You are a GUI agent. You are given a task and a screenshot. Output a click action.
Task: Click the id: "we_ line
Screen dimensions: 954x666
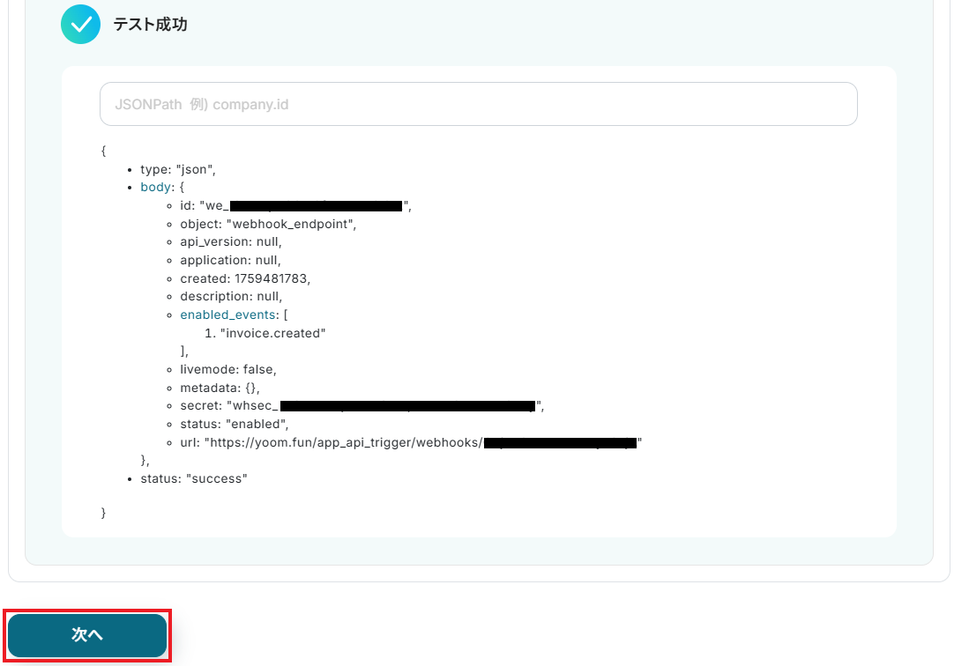pyautogui.click(x=295, y=206)
